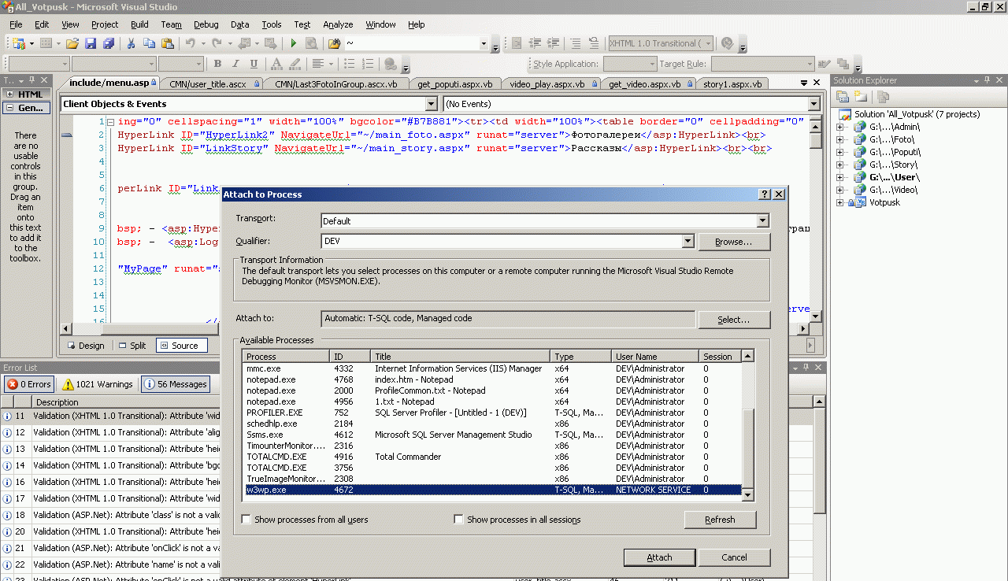Click the Select... button for Attach to

click(734, 319)
